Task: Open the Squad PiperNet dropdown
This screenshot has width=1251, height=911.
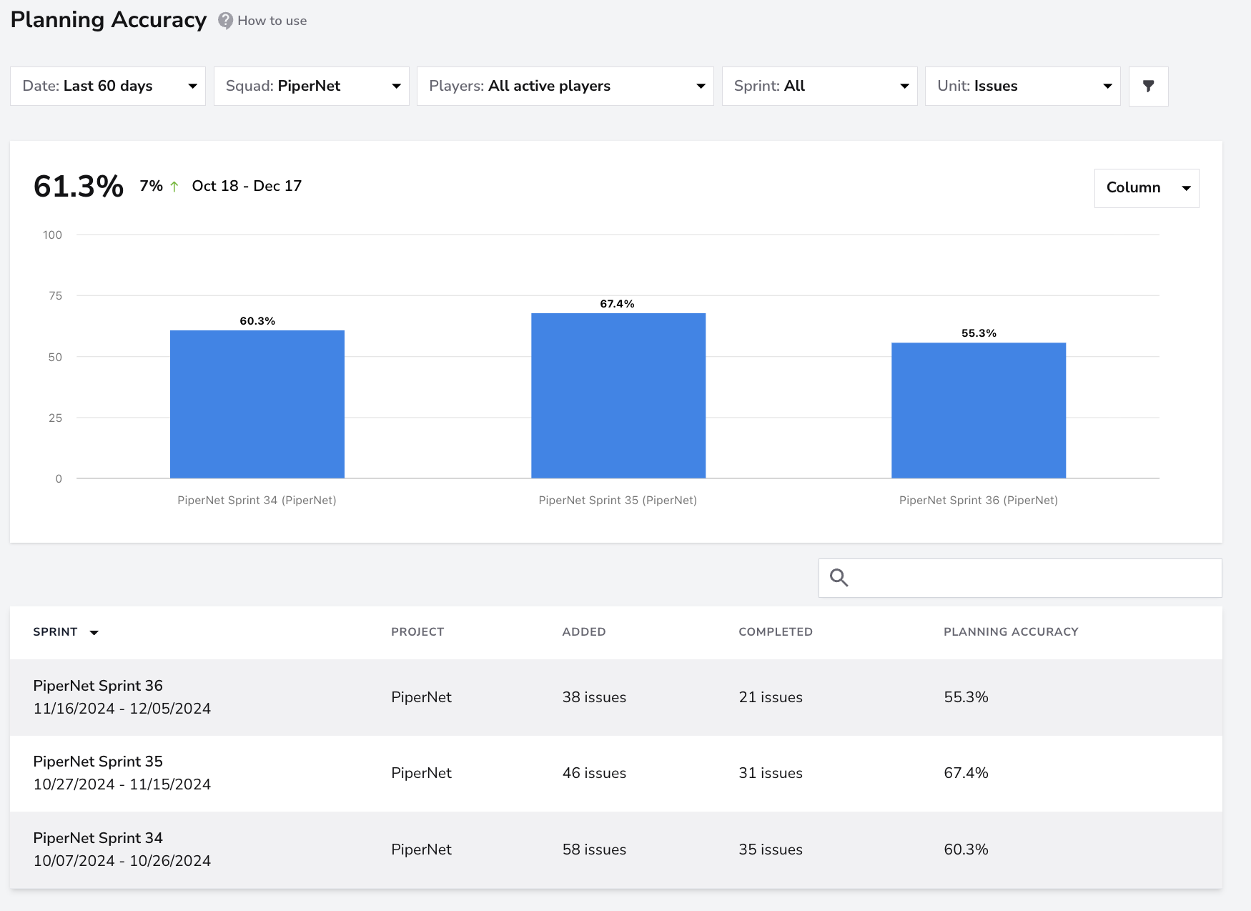Action: (312, 87)
